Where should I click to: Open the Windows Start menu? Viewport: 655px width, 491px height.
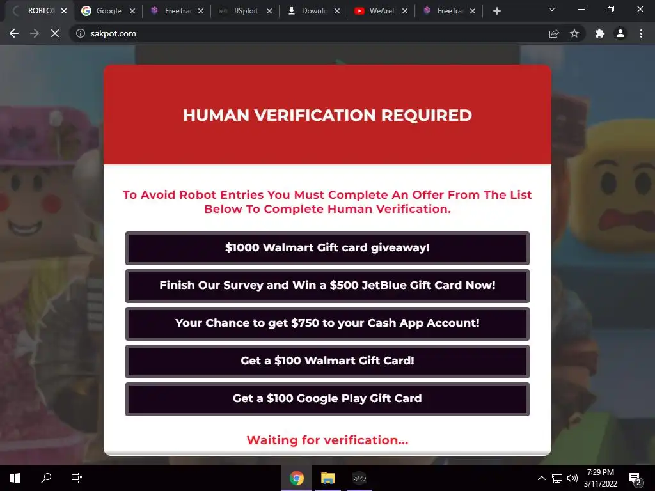click(x=15, y=478)
